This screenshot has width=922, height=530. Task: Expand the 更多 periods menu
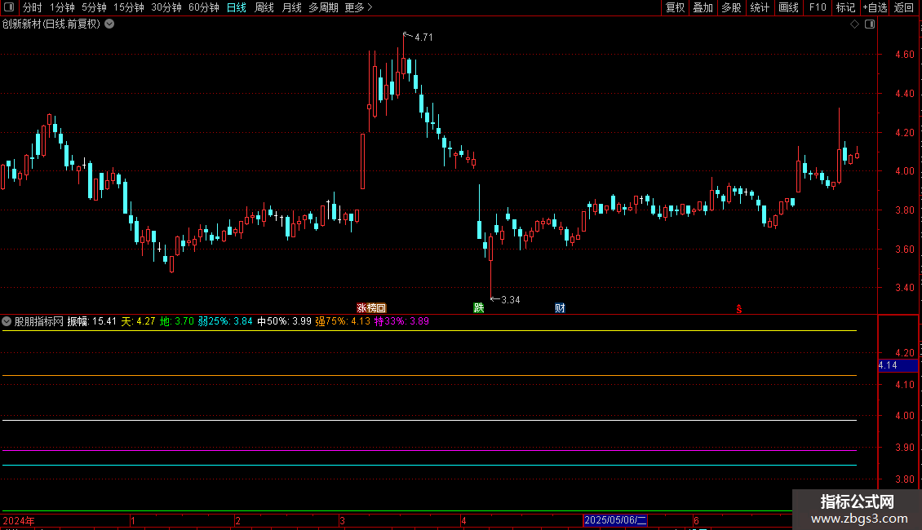pos(358,7)
